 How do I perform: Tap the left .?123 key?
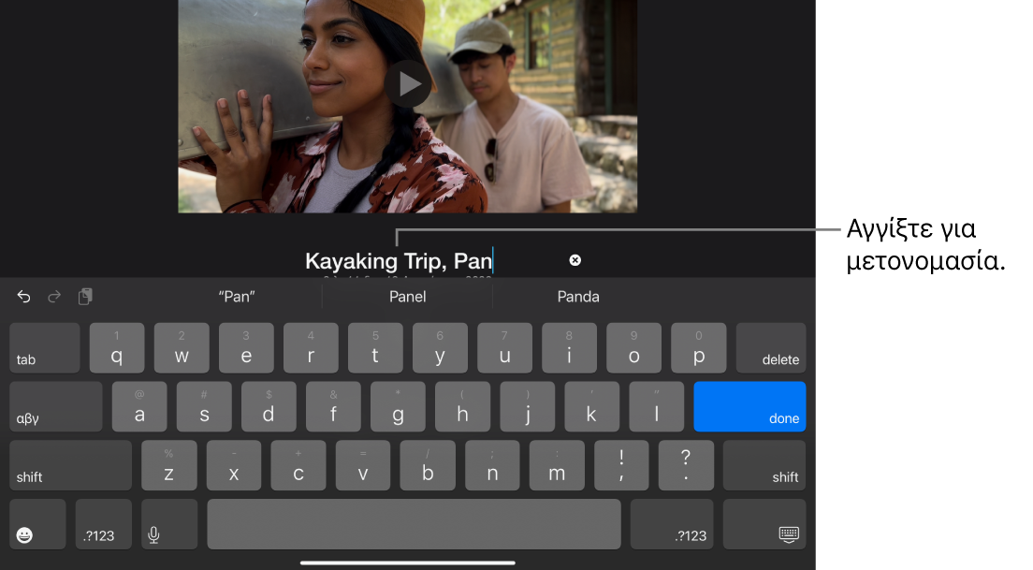click(104, 524)
